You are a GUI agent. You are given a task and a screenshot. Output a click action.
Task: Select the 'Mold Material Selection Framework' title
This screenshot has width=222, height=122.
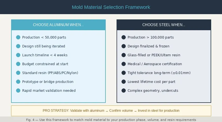click(x=111, y=7)
